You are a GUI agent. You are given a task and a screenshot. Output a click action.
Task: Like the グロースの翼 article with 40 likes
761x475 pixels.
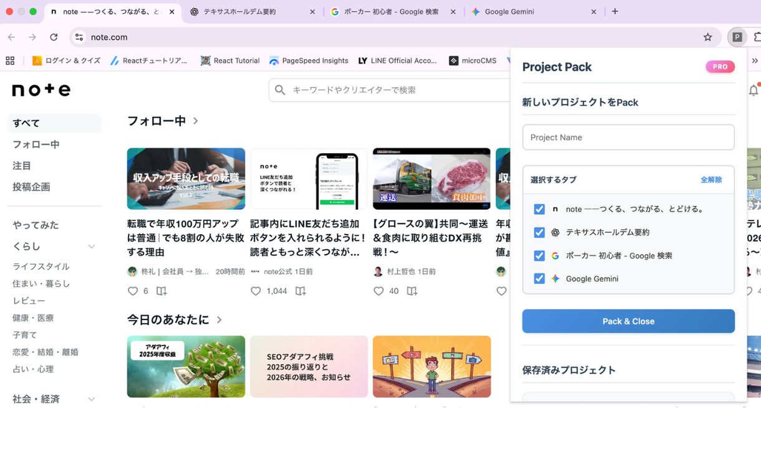tap(379, 291)
